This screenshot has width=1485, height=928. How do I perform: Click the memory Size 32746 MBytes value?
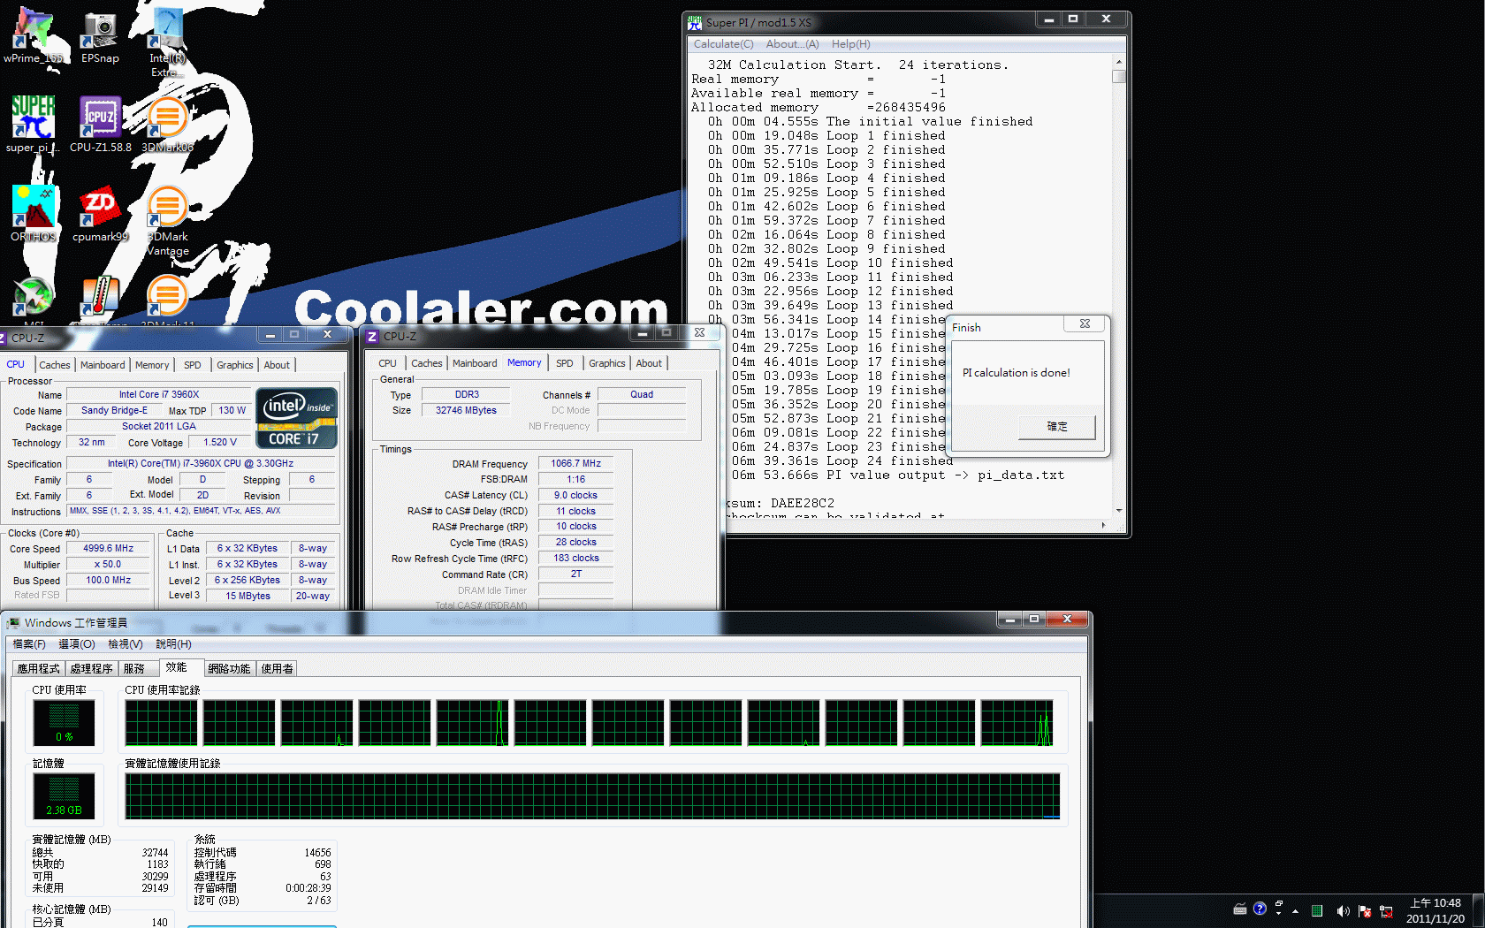[466, 410]
